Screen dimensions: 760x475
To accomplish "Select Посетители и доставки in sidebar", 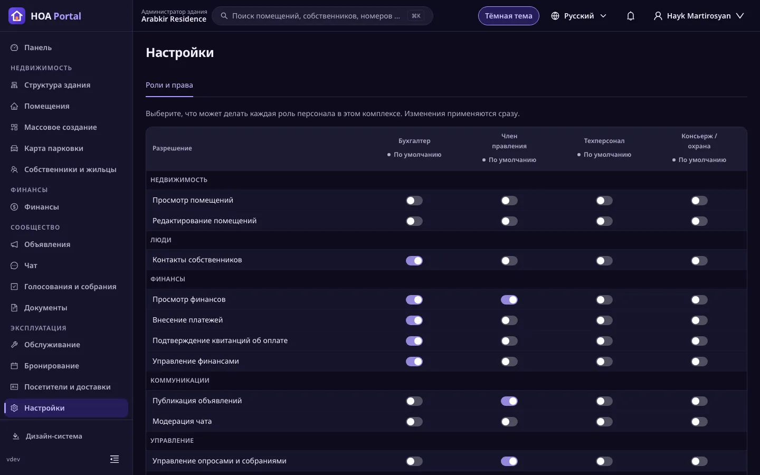I will pos(65,387).
